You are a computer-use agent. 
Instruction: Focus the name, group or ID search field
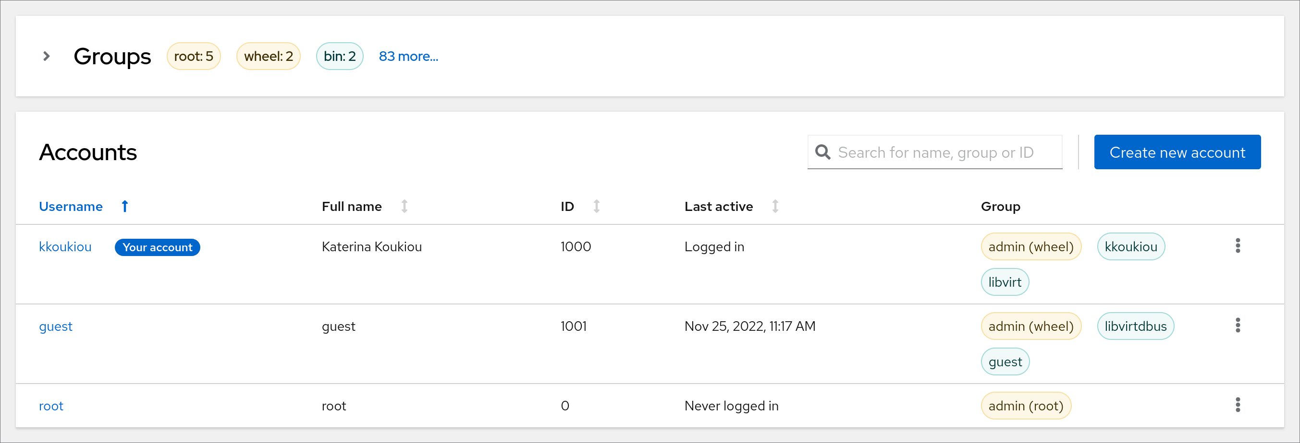point(944,152)
